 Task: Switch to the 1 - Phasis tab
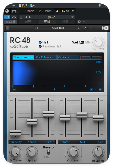(28, 11)
